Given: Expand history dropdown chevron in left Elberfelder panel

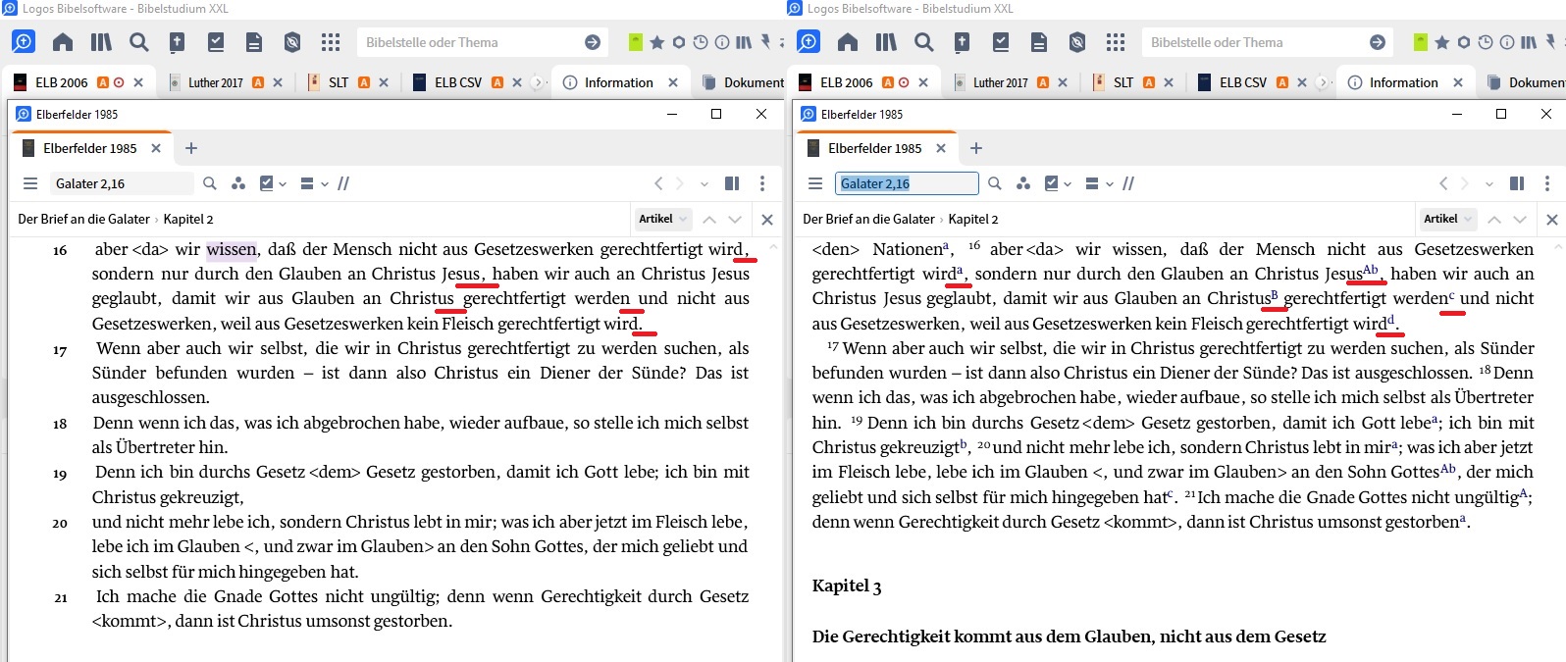Looking at the screenshot, I should tap(704, 183).
